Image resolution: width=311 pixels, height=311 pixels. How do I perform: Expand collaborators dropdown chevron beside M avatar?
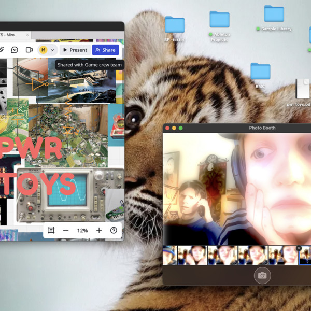tap(52, 50)
